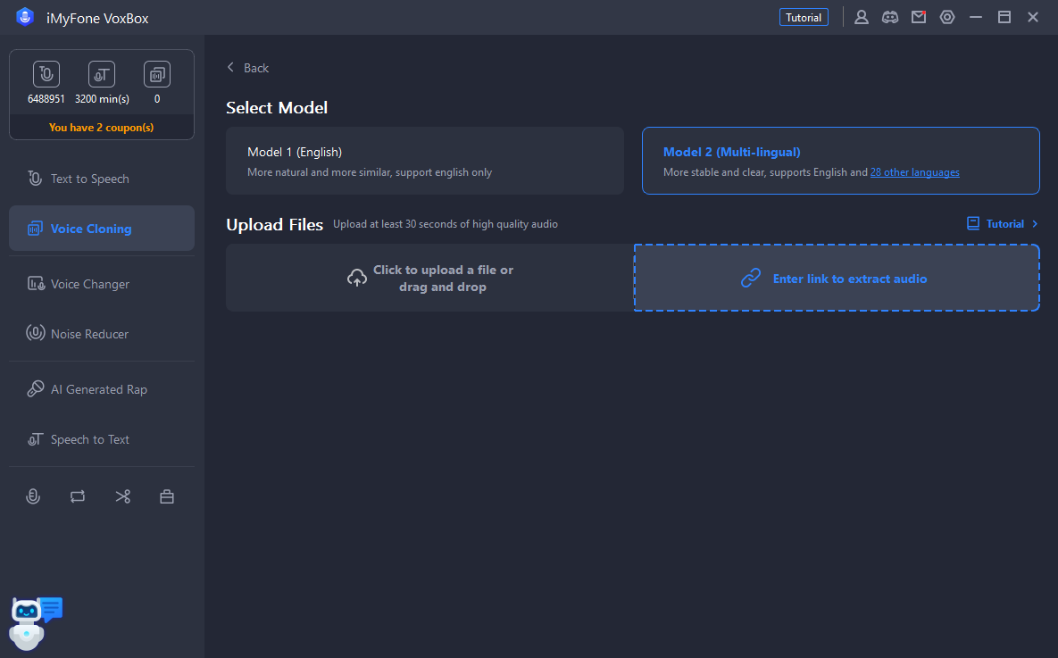Click the microphone record icon in bottom toolbar
This screenshot has width=1058, height=658.
(33, 496)
